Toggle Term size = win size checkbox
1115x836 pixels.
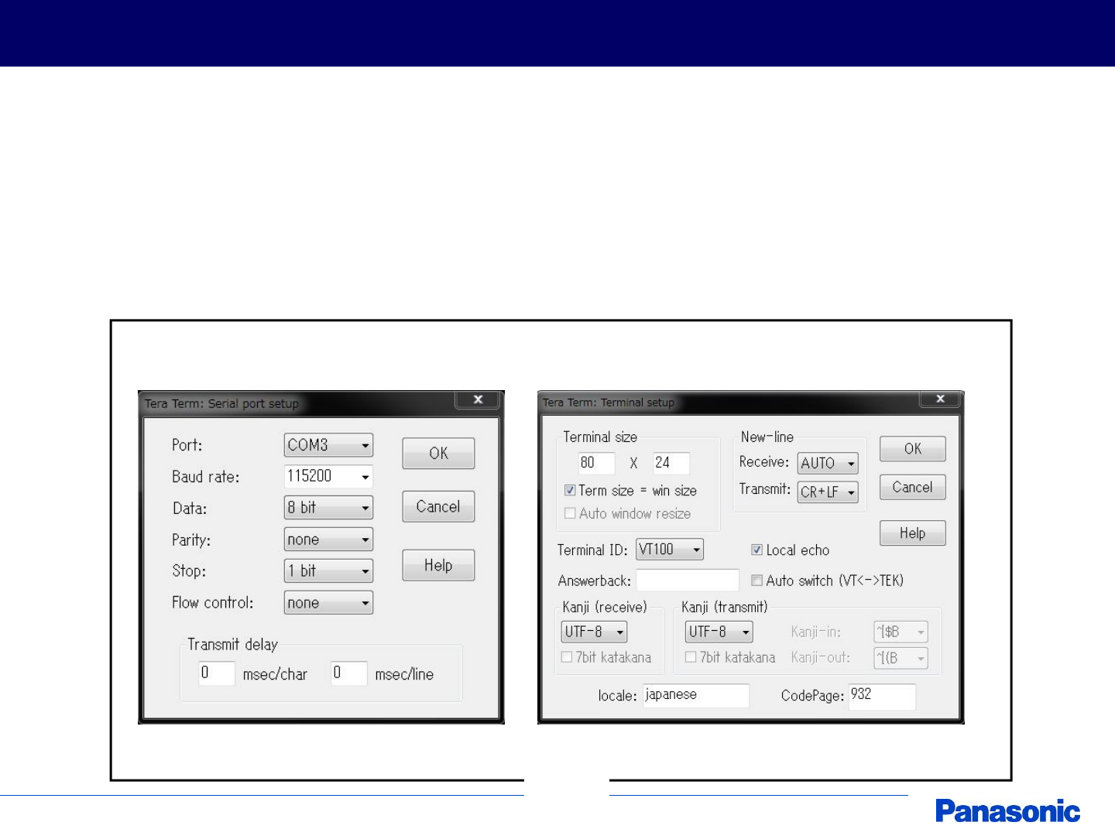(570, 490)
